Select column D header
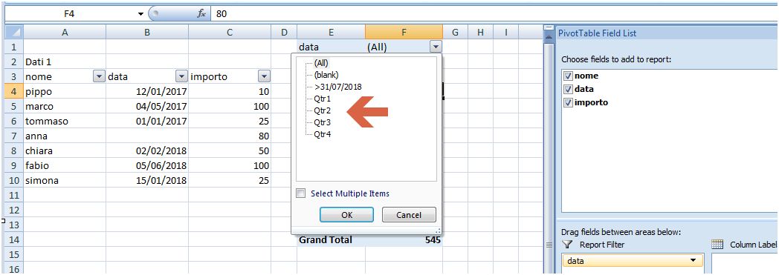Image resolution: width=779 pixels, height=275 pixels. (284, 33)
